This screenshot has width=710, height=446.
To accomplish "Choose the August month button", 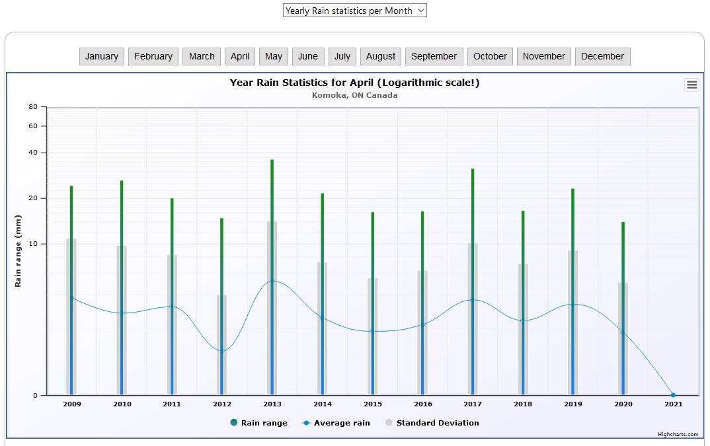I will tap(381, 56).
